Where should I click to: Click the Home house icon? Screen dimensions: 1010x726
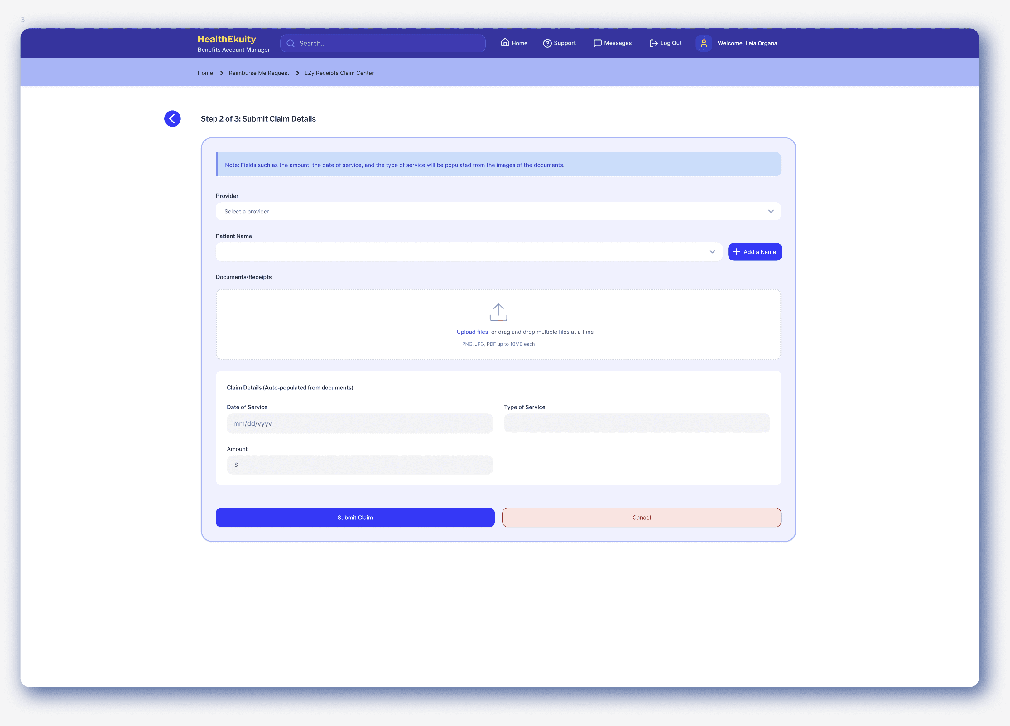505,43
